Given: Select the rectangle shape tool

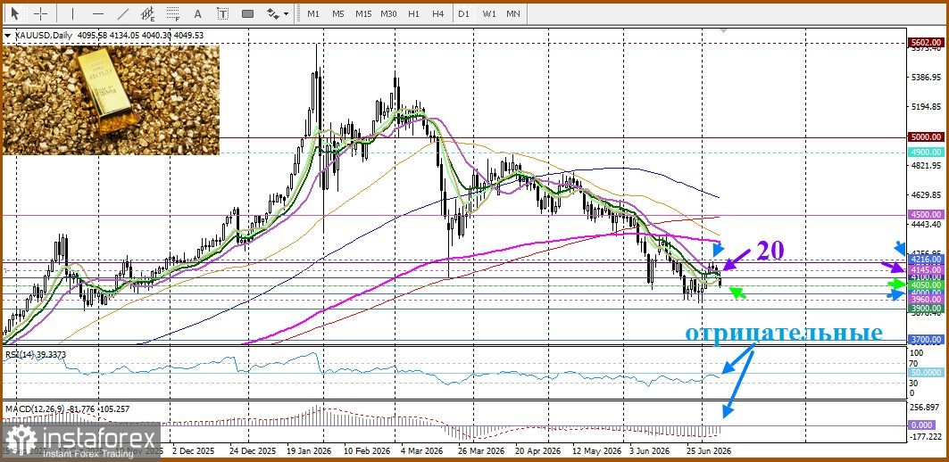Looking at the screenshot, I should tap(247, 13).
